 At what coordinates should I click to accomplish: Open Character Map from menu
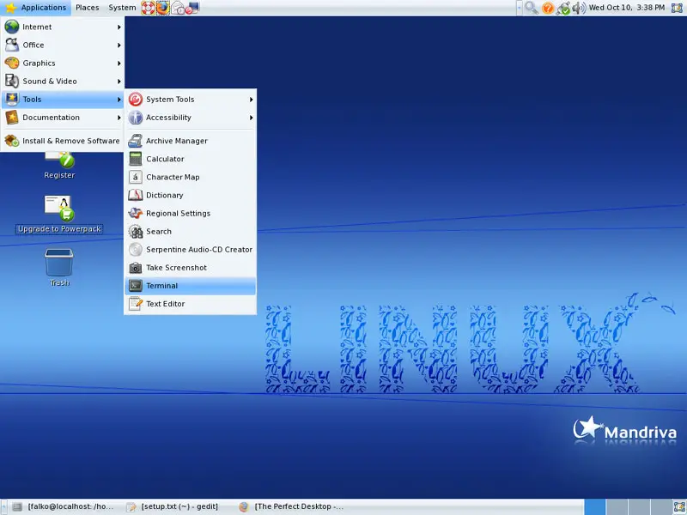pos(190,177)
